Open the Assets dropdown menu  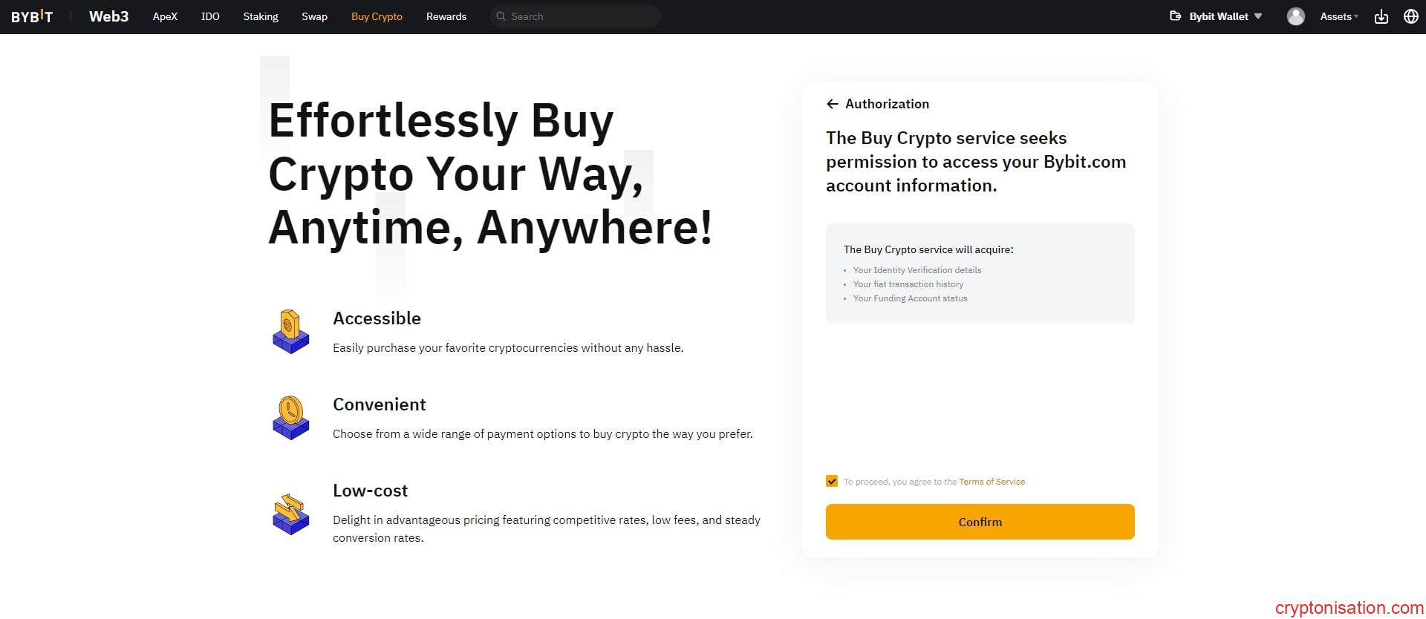[x=1338, y=16]
